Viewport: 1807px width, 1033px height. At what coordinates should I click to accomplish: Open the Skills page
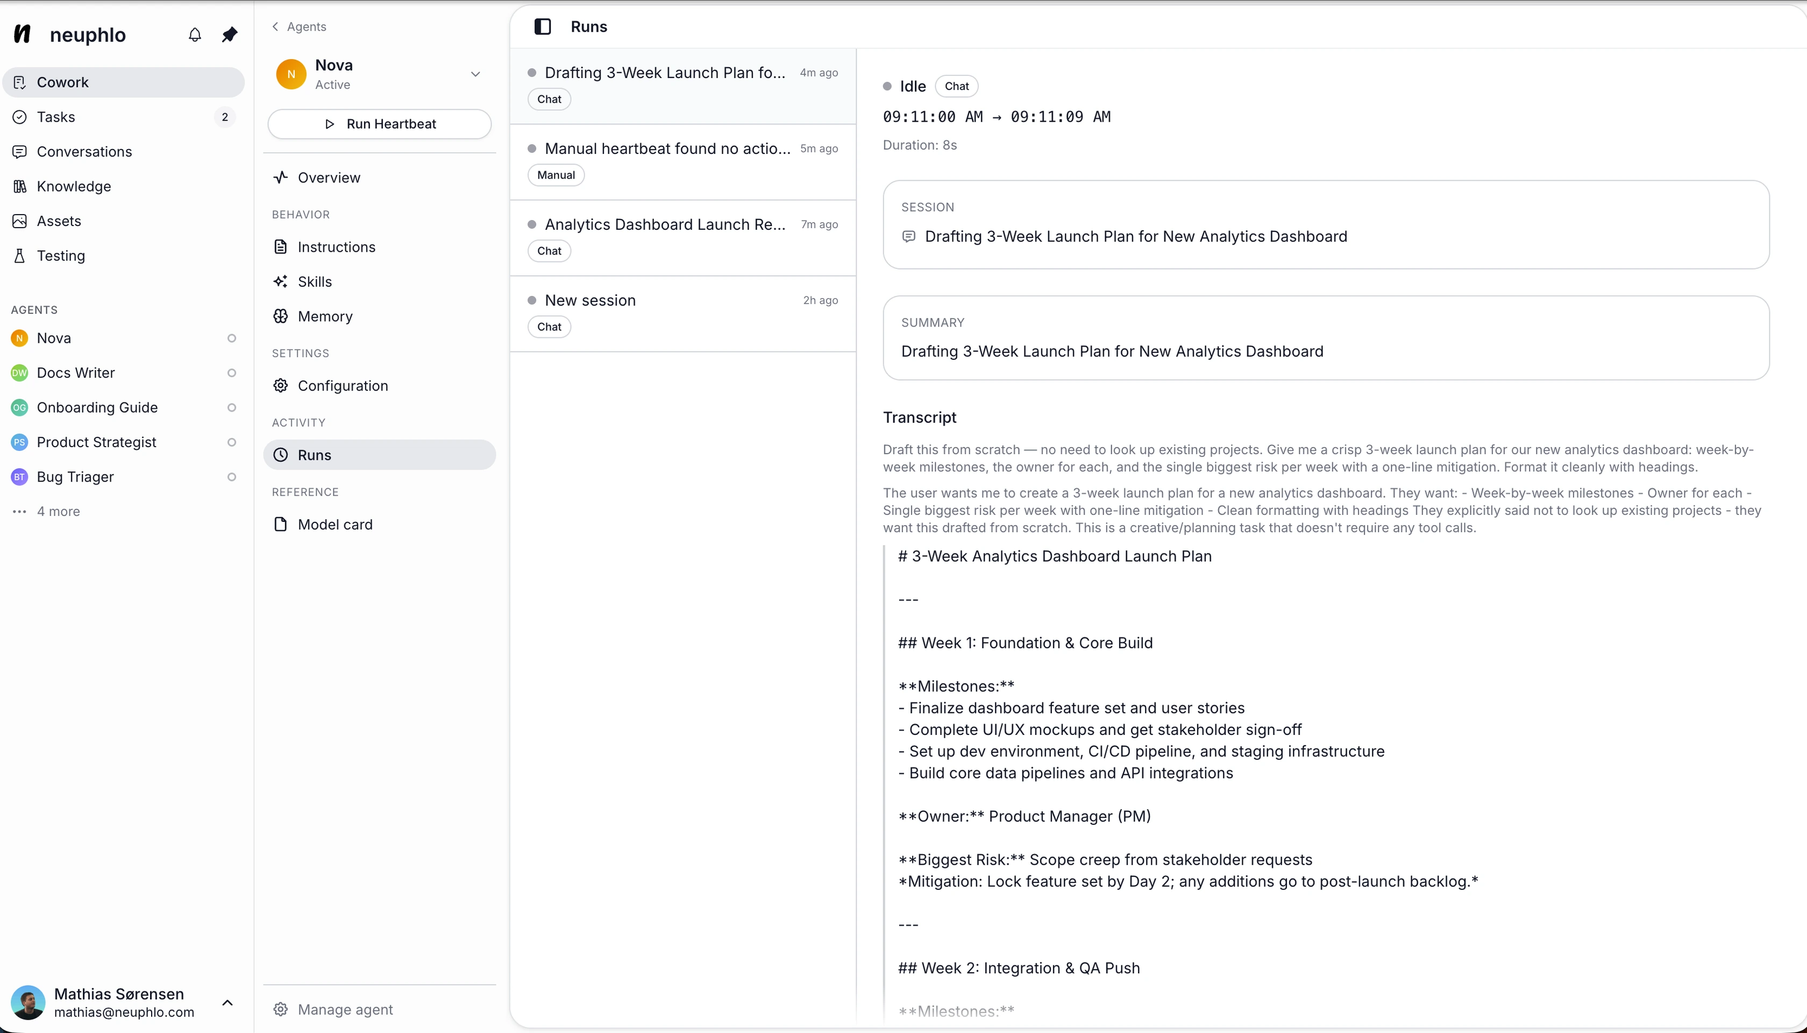click(x=379, y=282)
